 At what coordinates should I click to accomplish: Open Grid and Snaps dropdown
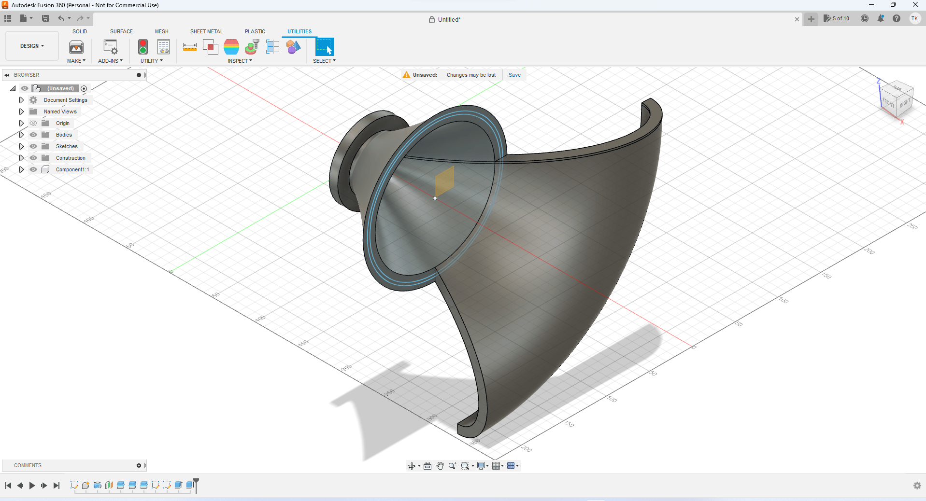pos(498,466)
